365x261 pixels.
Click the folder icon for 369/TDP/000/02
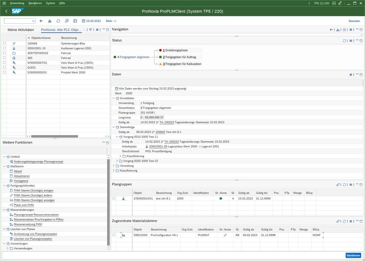pos(14,53)
